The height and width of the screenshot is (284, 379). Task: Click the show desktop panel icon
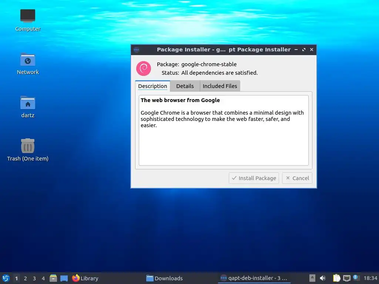[x=64, y=278]
